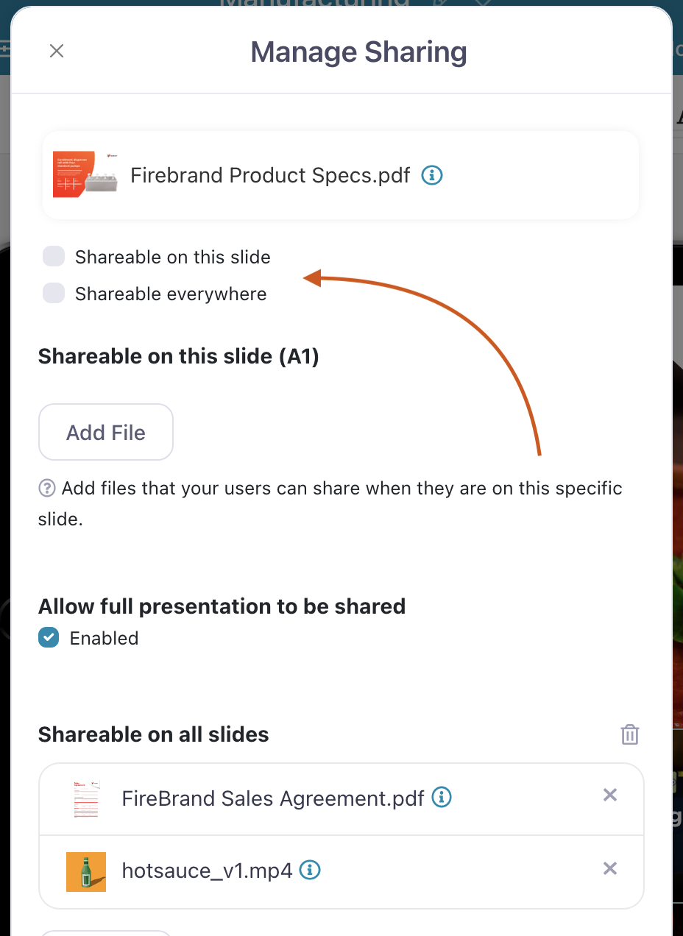The image size is (683, 936).
Task: Click the hotsauce bottle video thumbnail
Action: 86,871
